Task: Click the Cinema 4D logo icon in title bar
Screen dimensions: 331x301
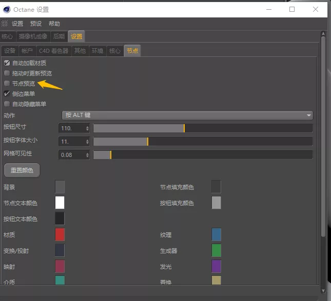Action: (x=7, y=9)
